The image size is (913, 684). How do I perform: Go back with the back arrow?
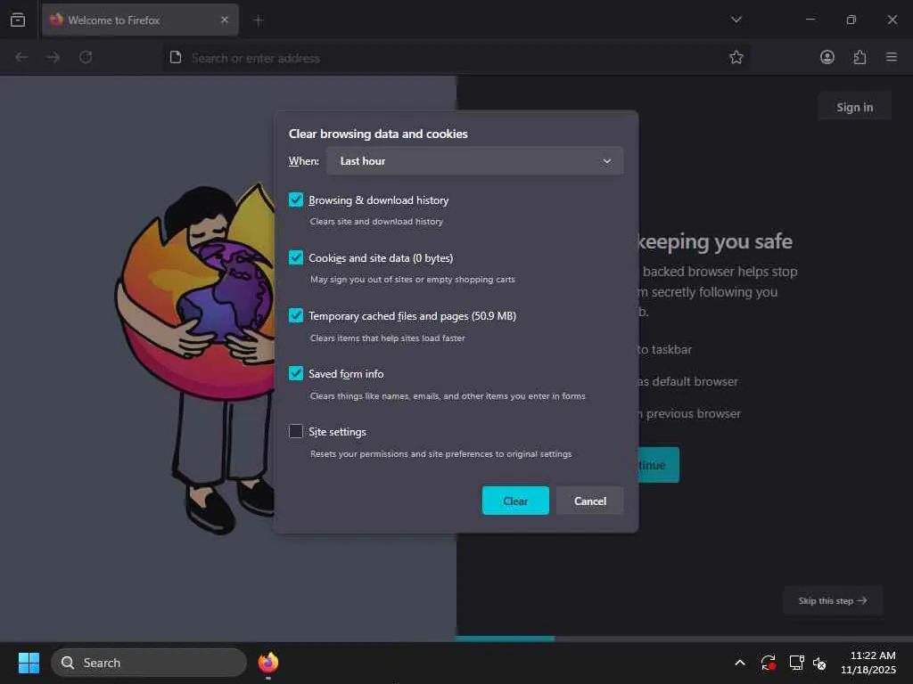coord(21,57)
